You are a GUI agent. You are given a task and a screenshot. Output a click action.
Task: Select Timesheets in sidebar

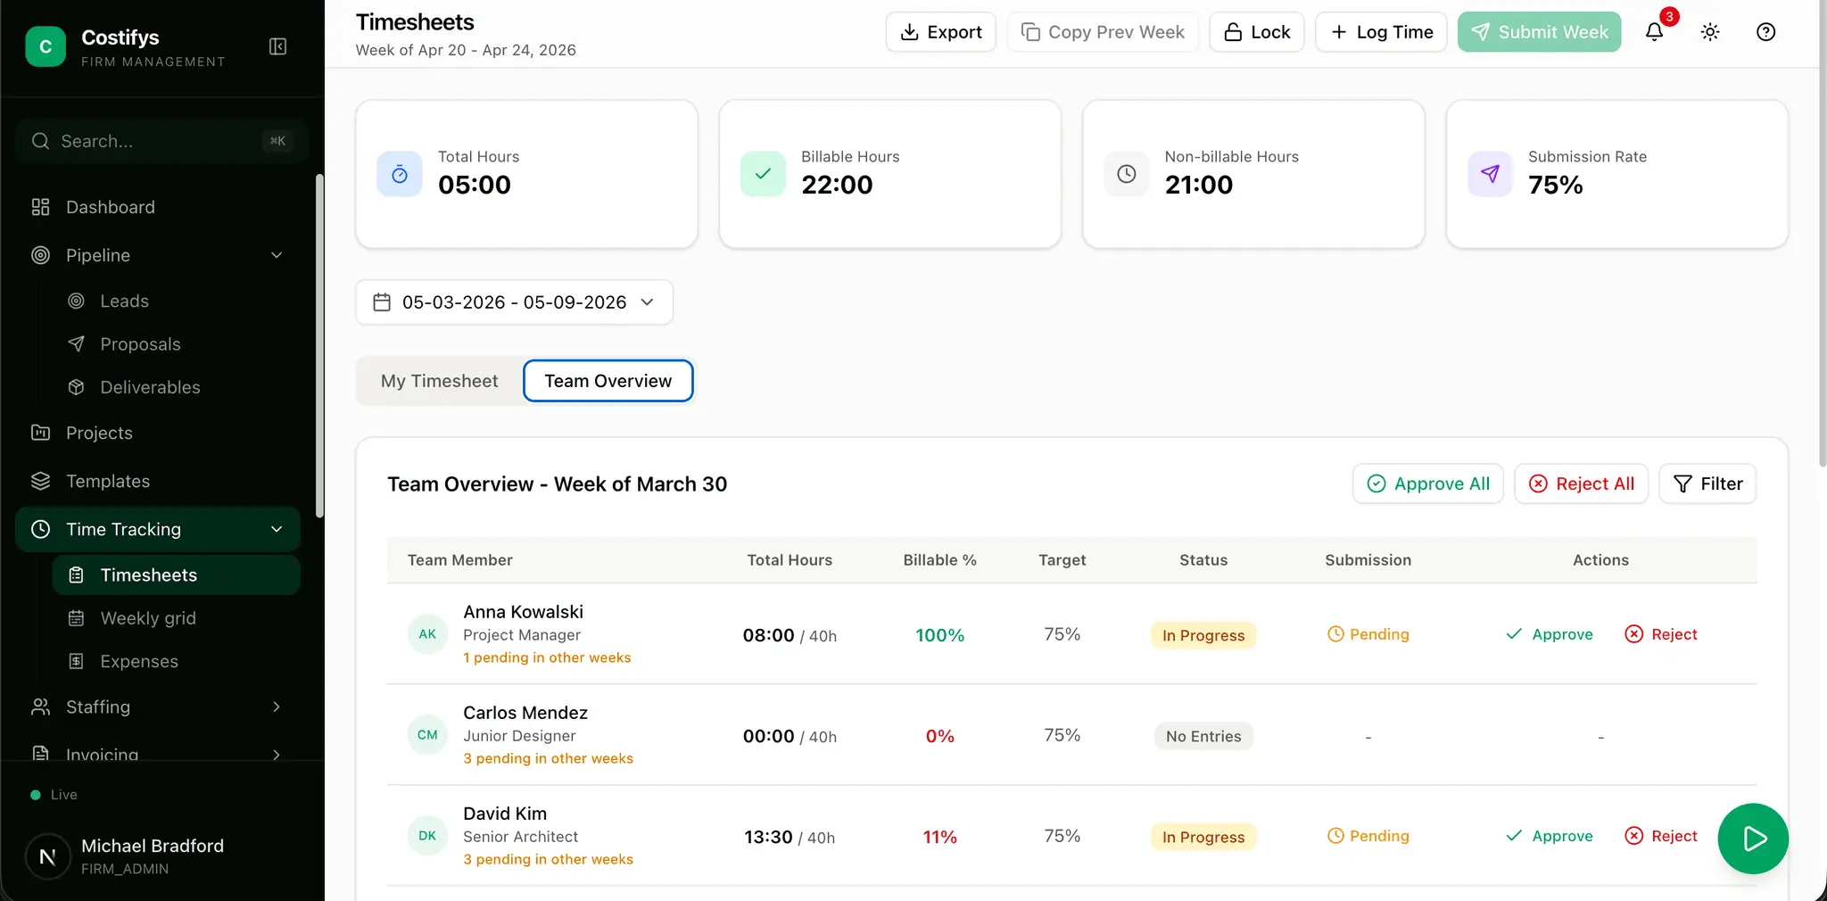pos(176,575)
